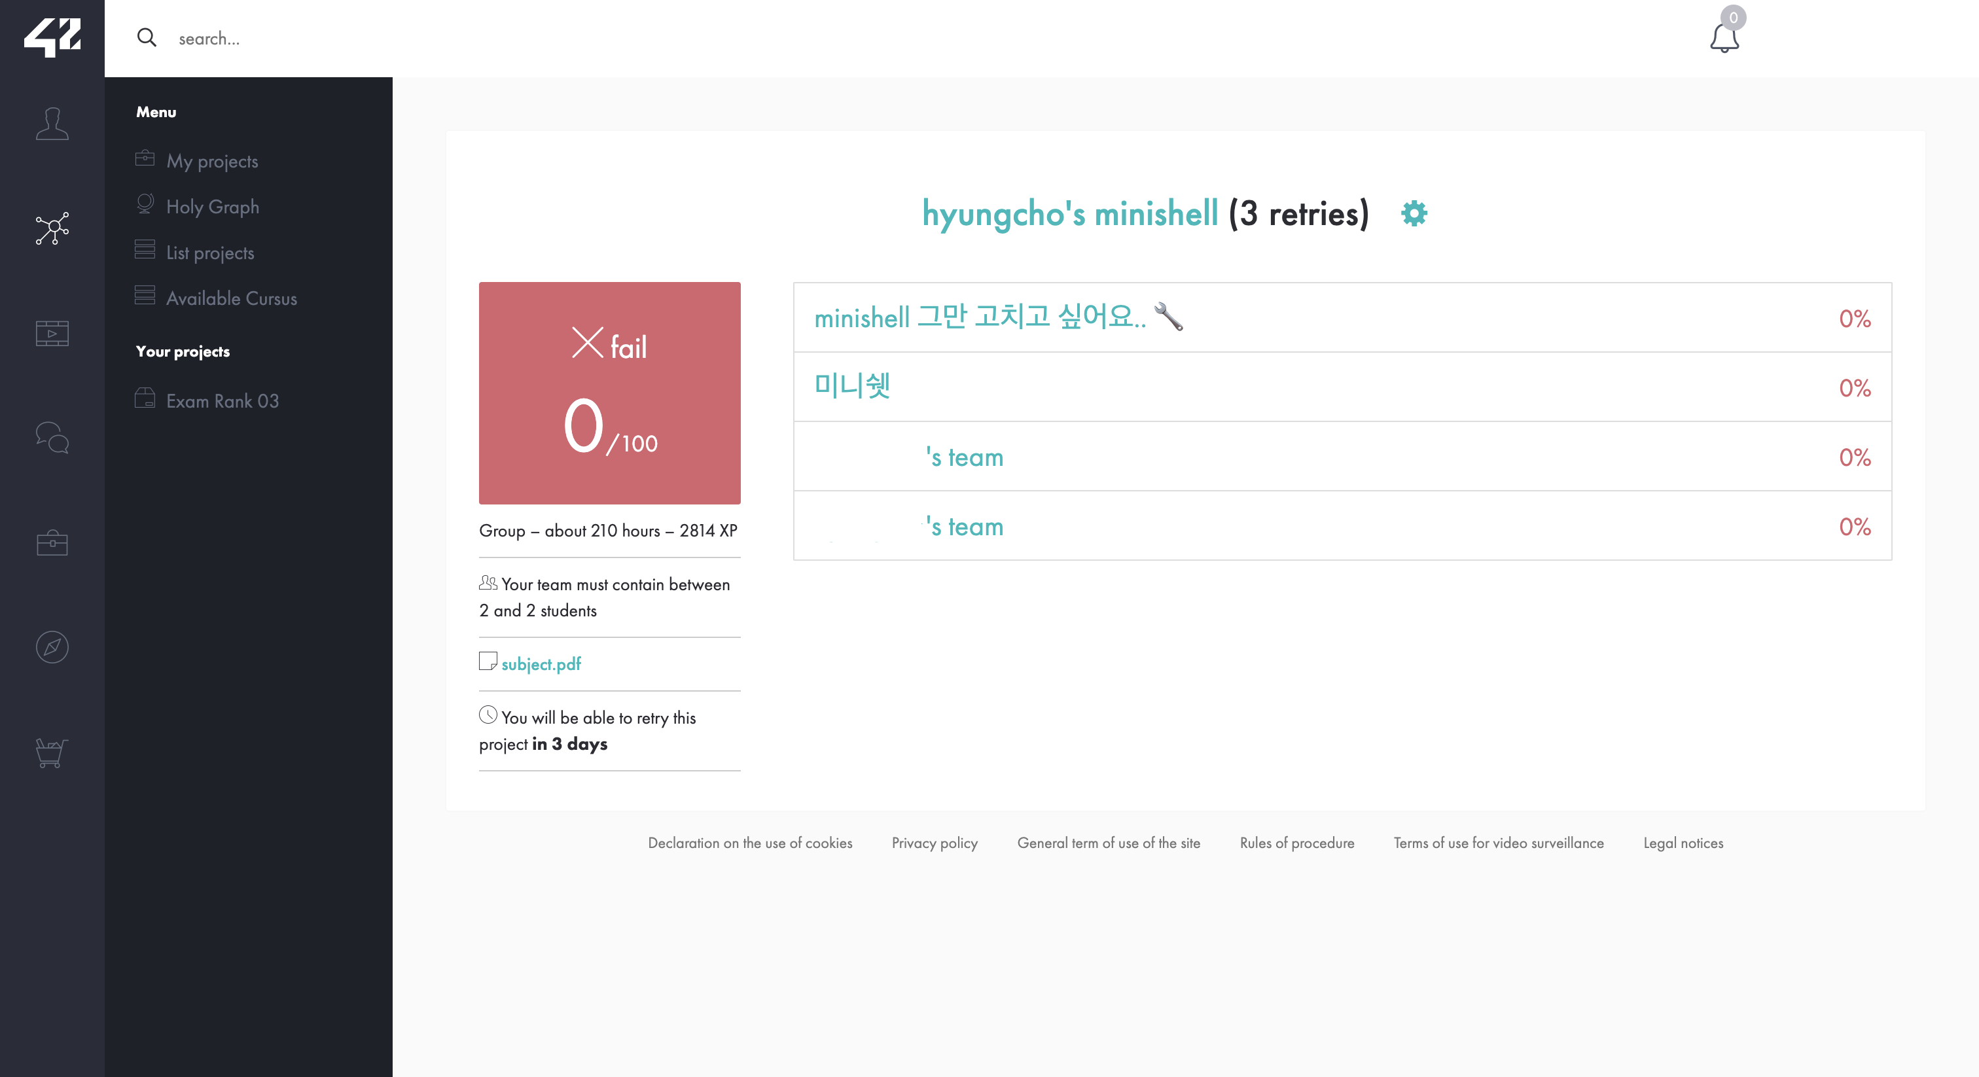Open the e-learning video sidebar icon
The width and height of the screenshot is (1979, 1077).
(52, 334)
